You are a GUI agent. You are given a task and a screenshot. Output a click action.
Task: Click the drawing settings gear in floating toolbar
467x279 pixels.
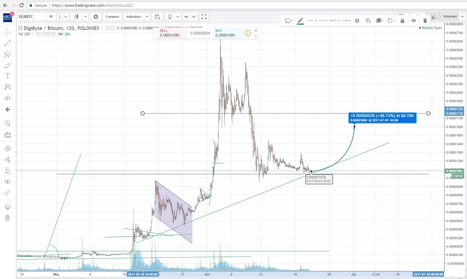pyautogui.click(x=357, y=21)
